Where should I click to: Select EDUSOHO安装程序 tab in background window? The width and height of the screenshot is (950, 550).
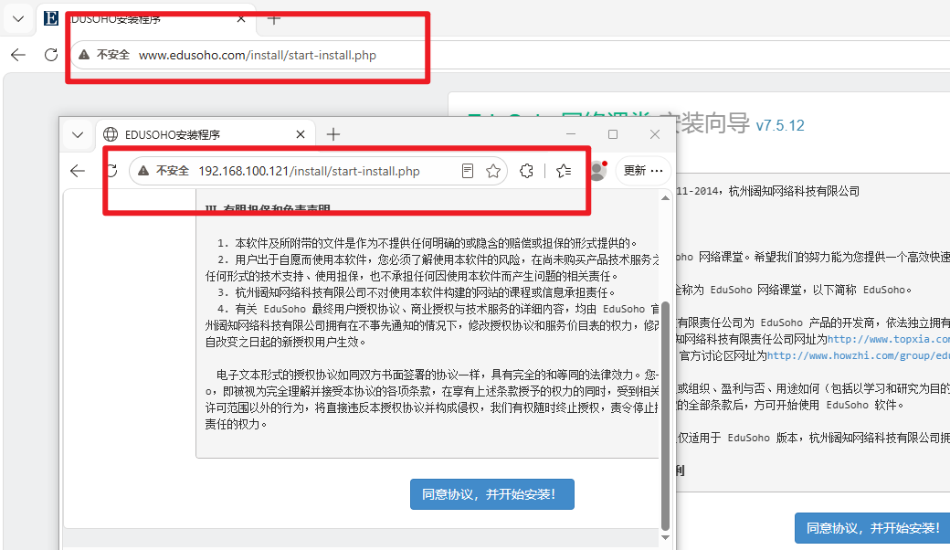click(x=147, y=19)
